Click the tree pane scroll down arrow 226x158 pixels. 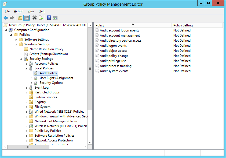pos(90,142)
